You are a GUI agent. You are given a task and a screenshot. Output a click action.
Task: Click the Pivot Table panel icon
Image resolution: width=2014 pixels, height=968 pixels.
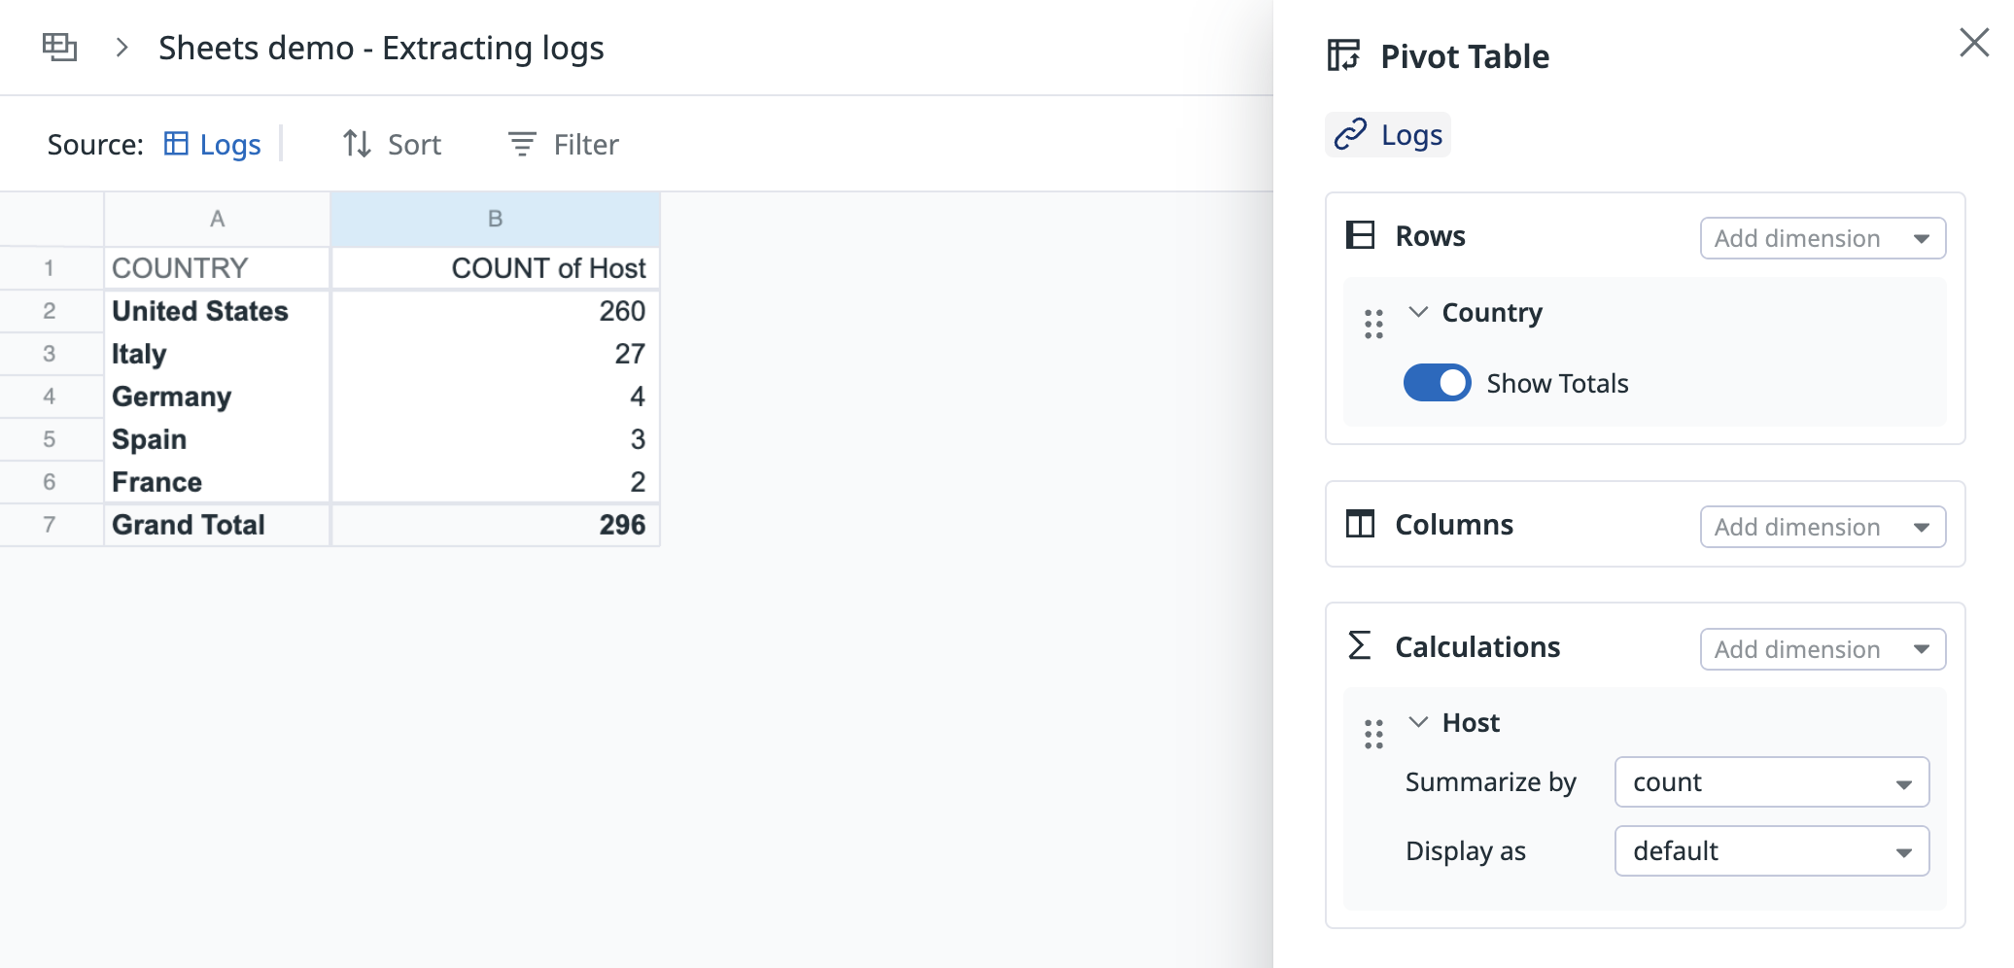pyautogui.click(x=1344, y=55)
